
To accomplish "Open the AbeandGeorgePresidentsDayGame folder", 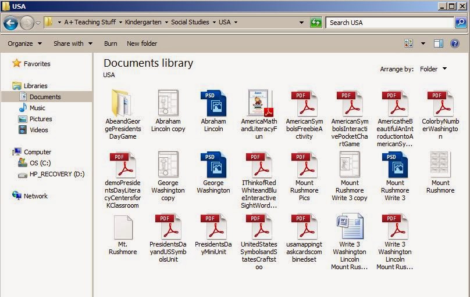I will click(x=123, y=114).
